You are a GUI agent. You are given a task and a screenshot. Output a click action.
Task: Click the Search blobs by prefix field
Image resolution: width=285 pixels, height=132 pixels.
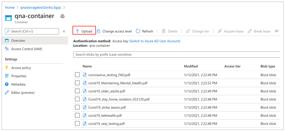point(176,54)
